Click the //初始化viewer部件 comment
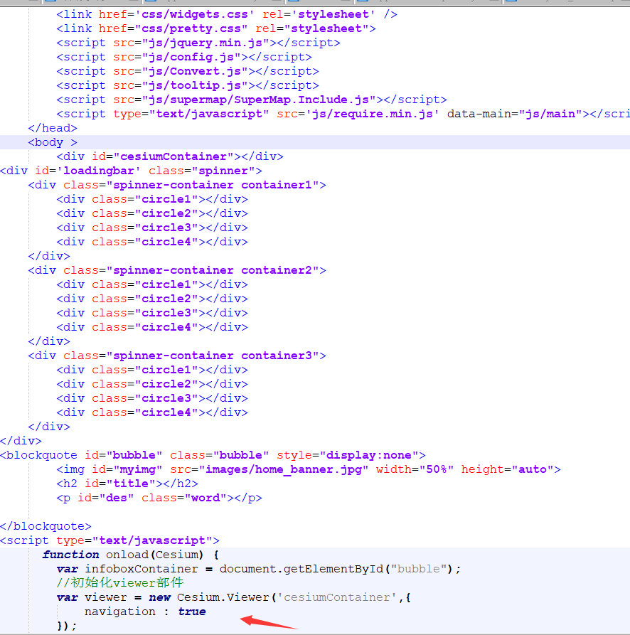Image resolution: width=630 pixels, height=635 pixels. [120, 583]
